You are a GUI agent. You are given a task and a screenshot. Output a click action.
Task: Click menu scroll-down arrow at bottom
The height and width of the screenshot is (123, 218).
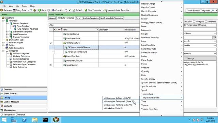point(161,115)
